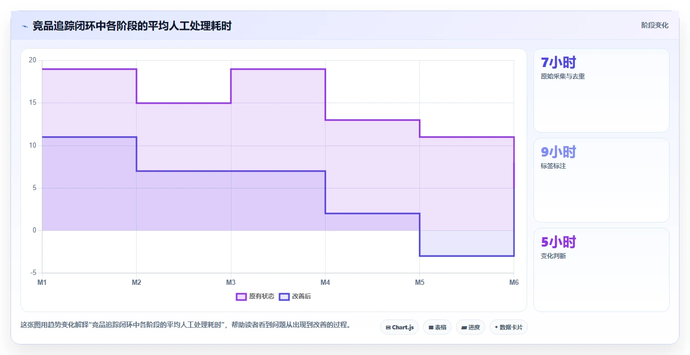Click the M1 x-axis label
This screenshot has height=355, width=690.
tap(42, 283)
